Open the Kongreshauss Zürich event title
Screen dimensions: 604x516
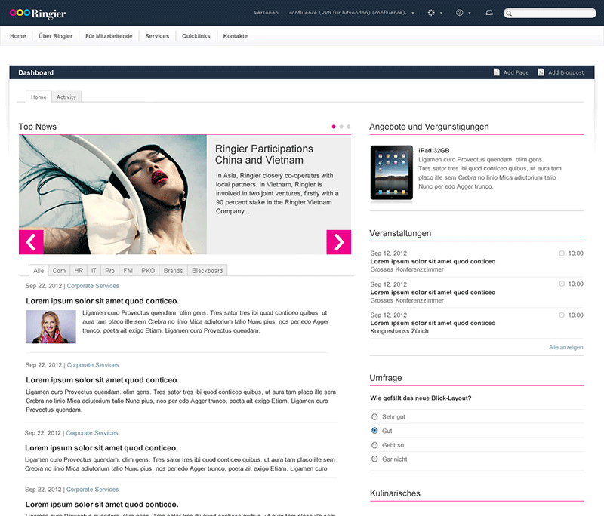pos(433,323)
